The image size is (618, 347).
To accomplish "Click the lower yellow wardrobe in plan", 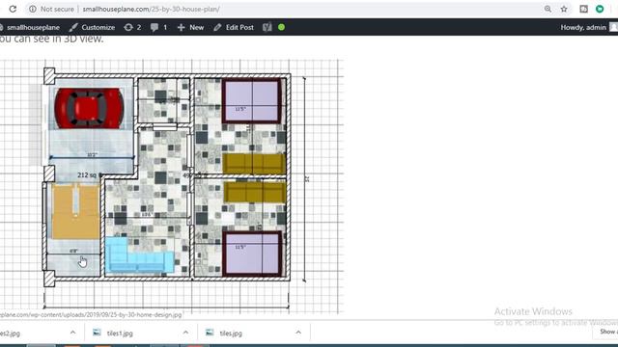I will (x=255, y=192).
